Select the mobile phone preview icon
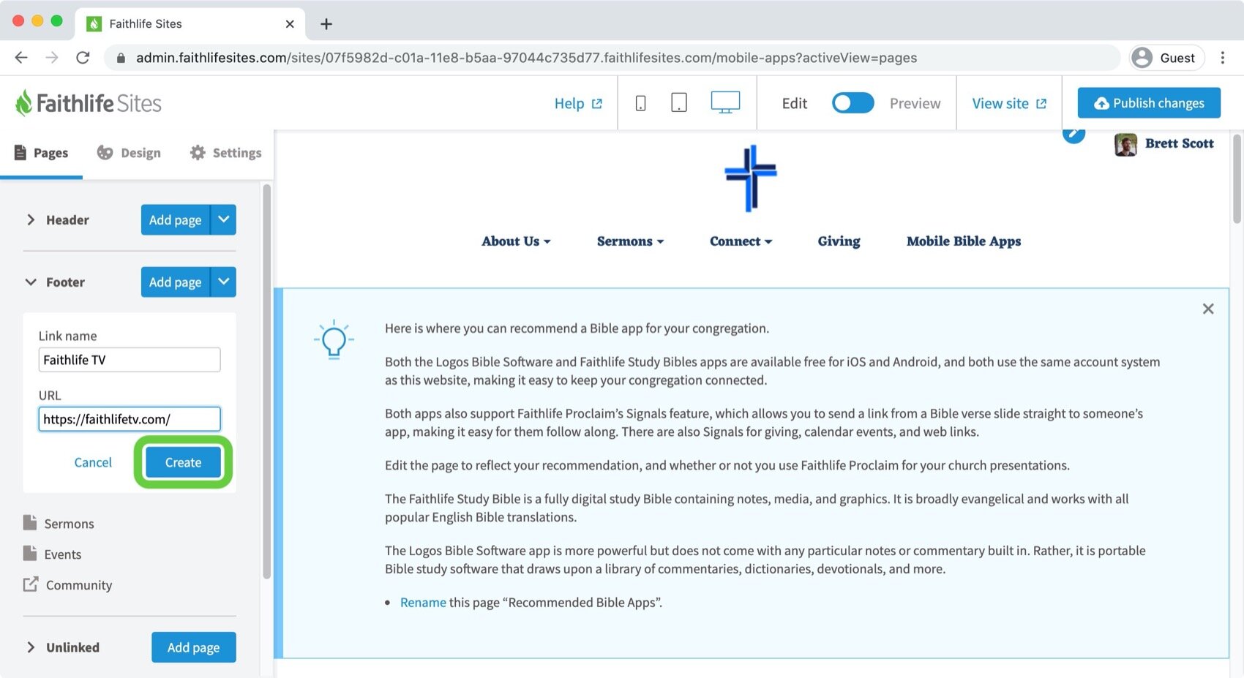Image resolution: width=1244 pixels, height=678 pixels. pyautogui.click(x=640, y=103)
